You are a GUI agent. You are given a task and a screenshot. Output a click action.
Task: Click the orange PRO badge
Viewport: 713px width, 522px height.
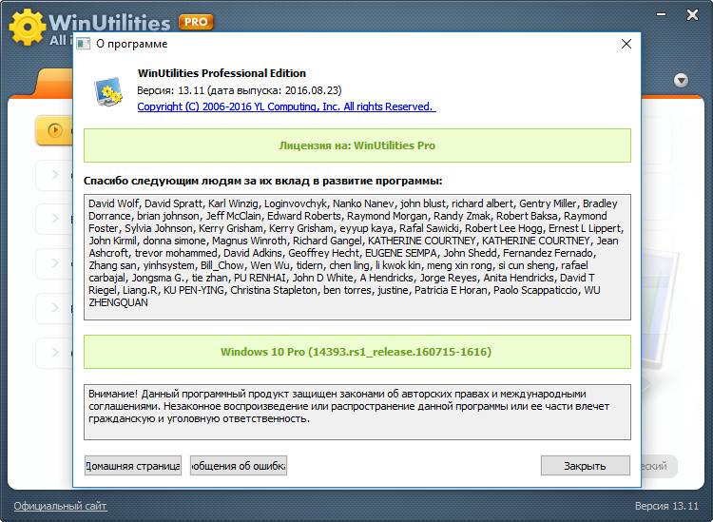tap(195, 21)
